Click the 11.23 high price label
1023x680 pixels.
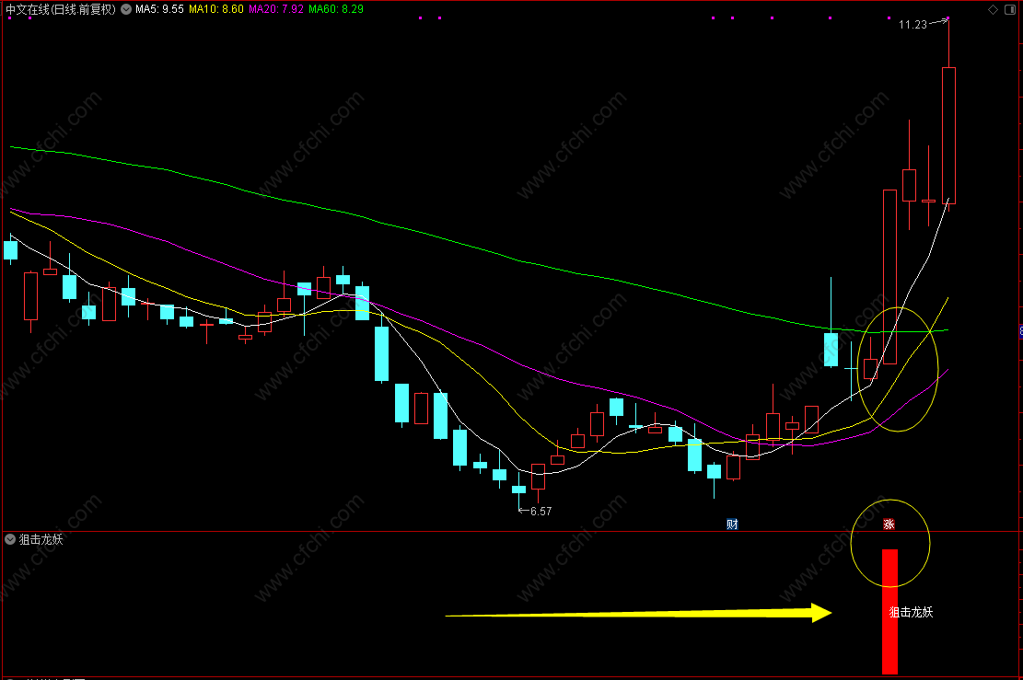tap(913, 25)
